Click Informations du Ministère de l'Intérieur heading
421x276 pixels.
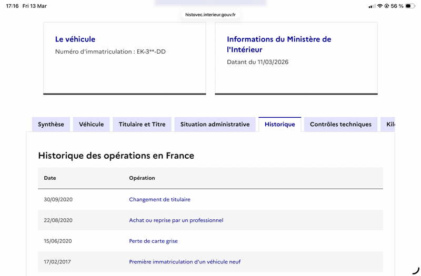(279, 44)
